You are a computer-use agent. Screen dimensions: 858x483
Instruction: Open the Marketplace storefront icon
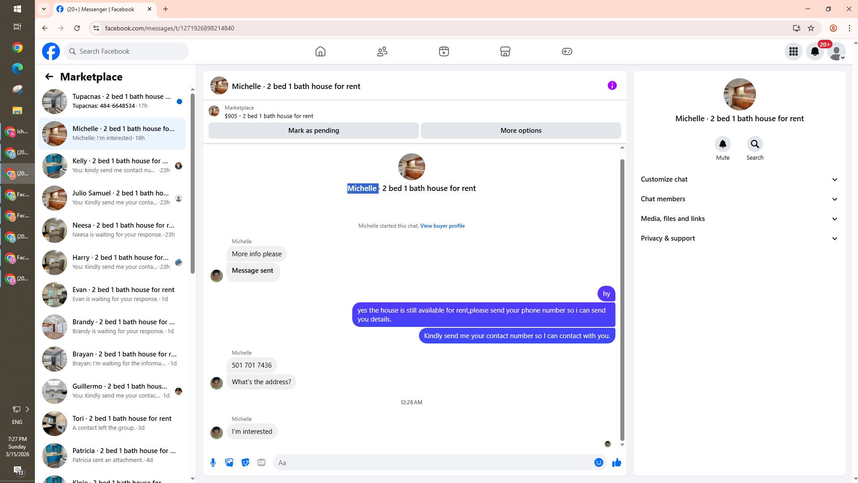tap(505, 51)
